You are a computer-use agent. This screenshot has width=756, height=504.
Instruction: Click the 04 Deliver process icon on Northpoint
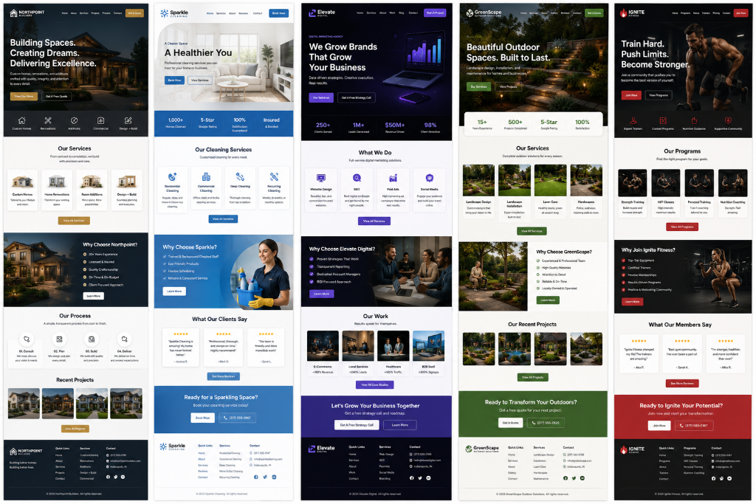pos(124,339)
